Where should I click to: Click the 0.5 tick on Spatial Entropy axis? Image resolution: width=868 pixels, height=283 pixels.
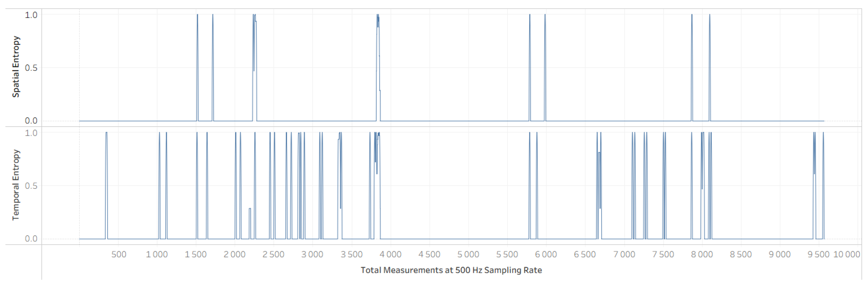click(x=31, y=68)
